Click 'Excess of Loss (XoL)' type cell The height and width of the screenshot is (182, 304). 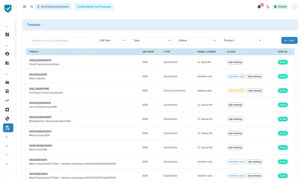[x=174, y=91]
